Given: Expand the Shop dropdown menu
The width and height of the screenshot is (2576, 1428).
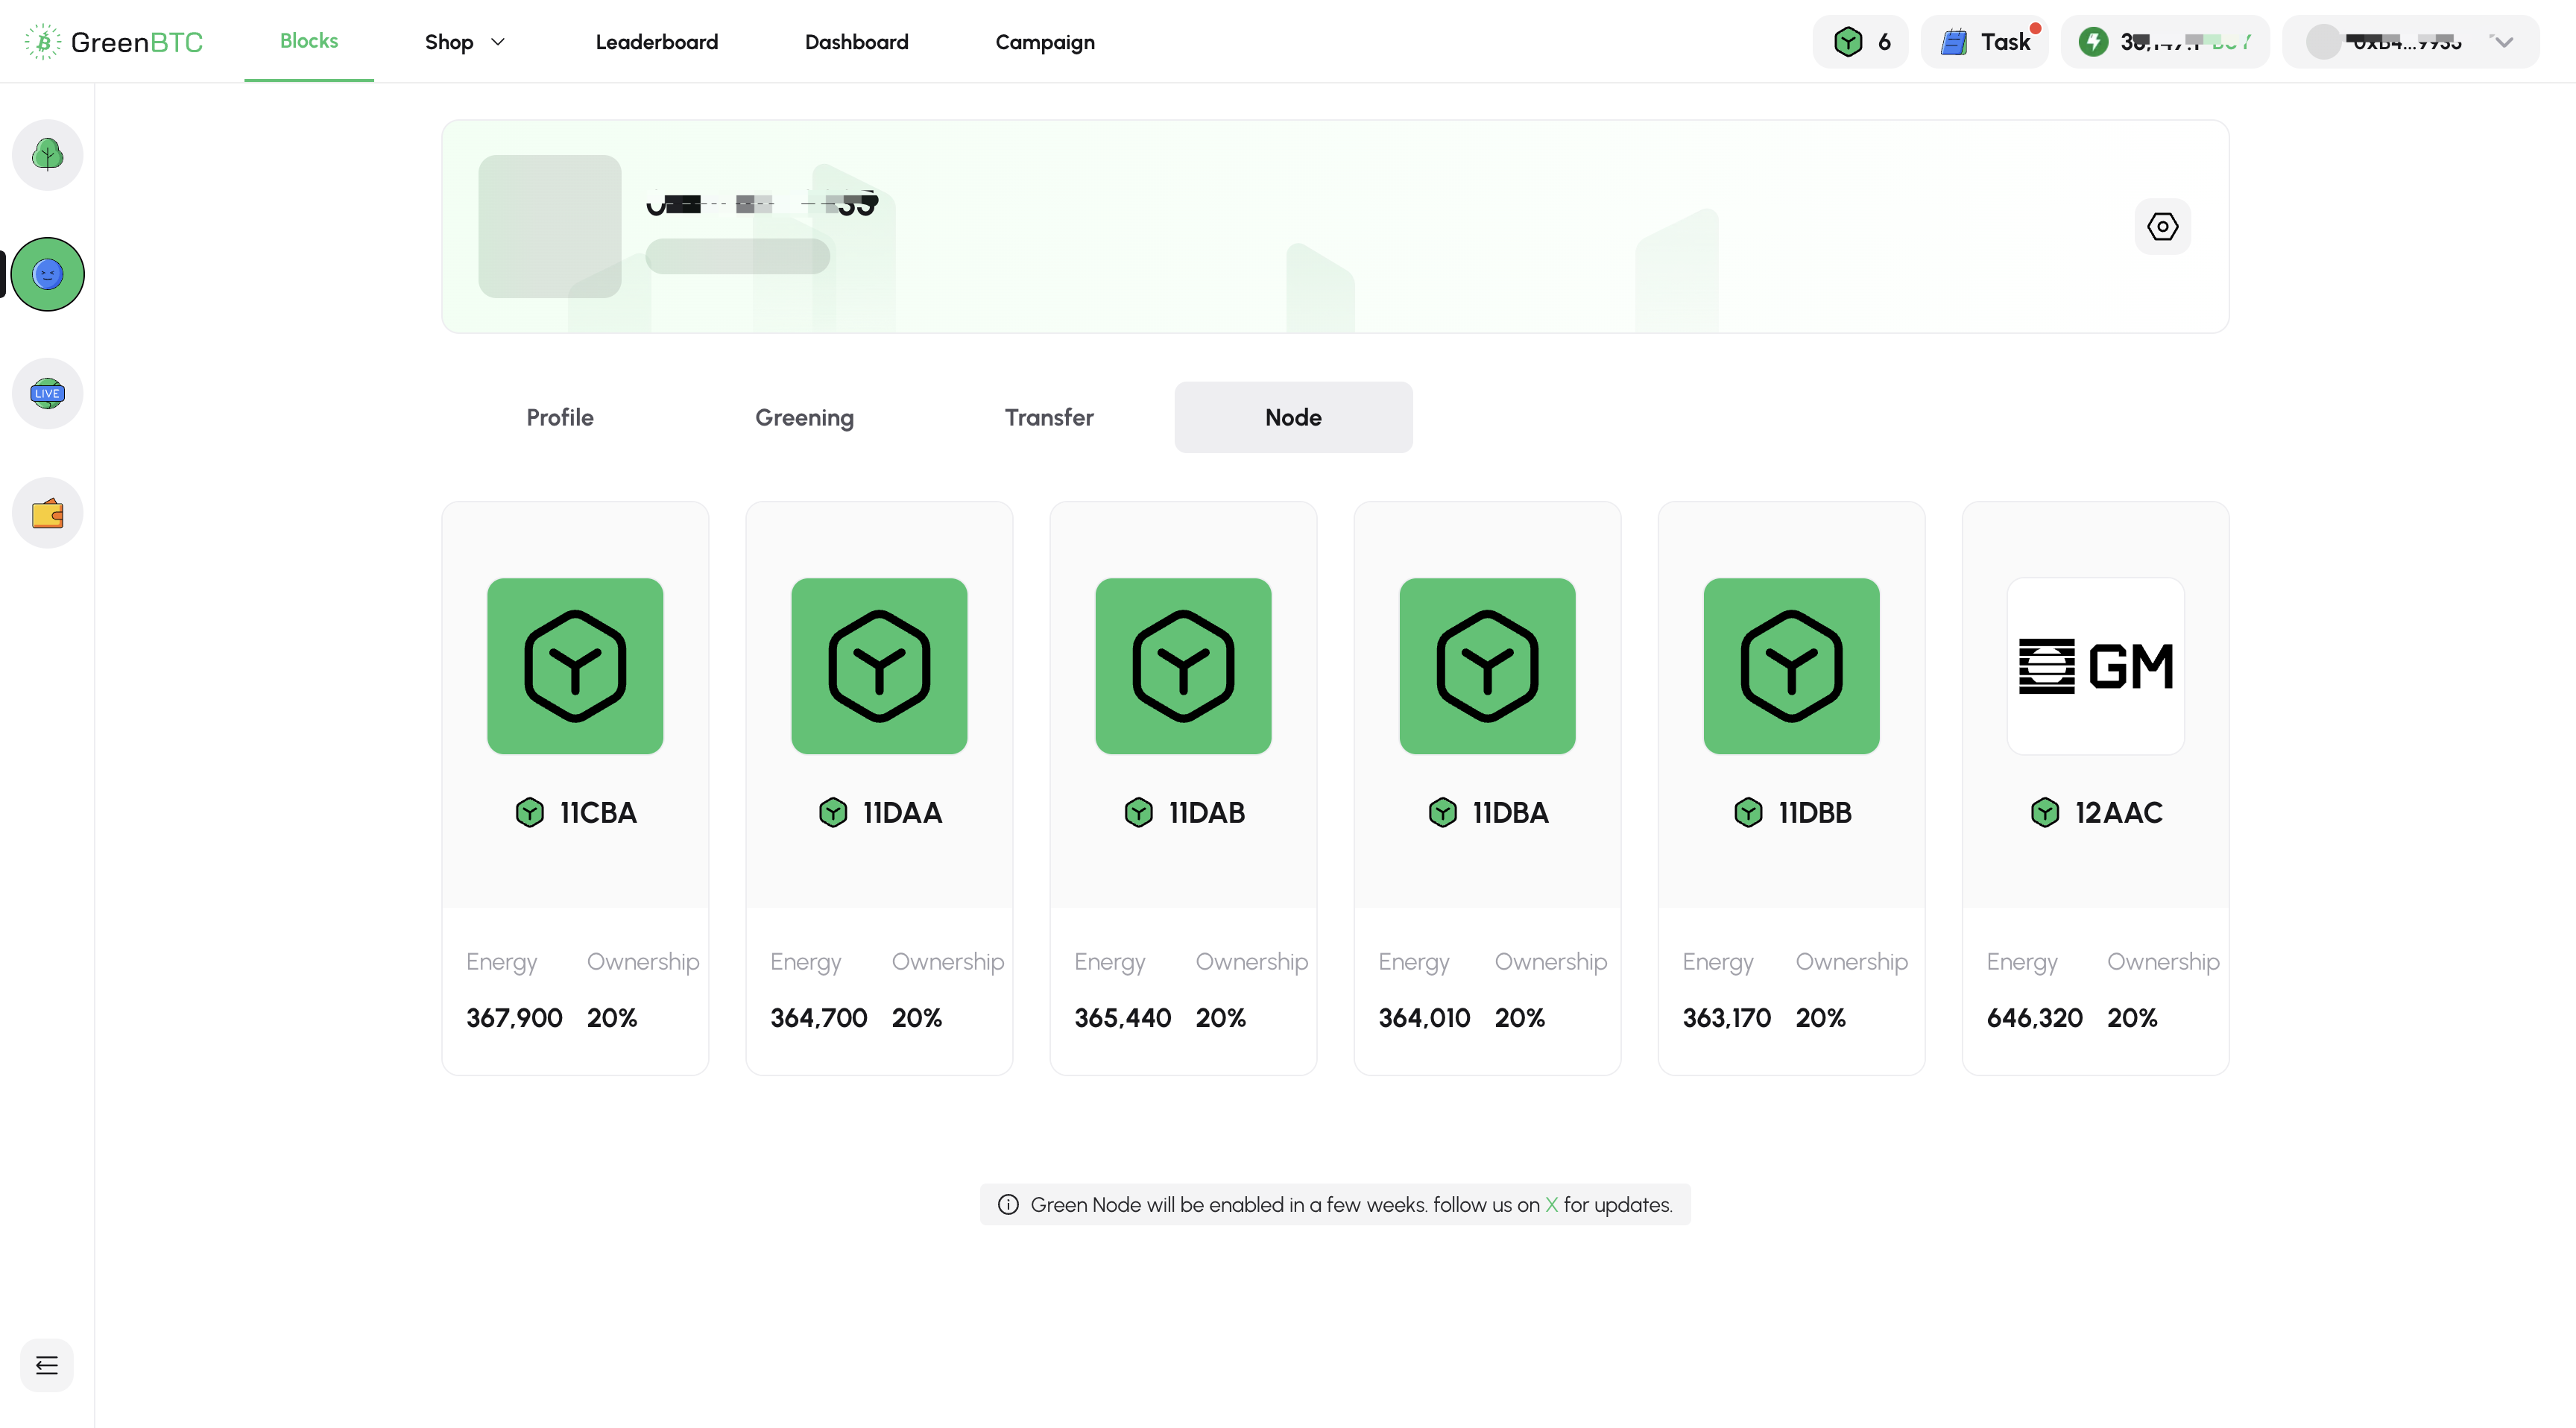Looking at the screenshot, I should click(465, 42).
